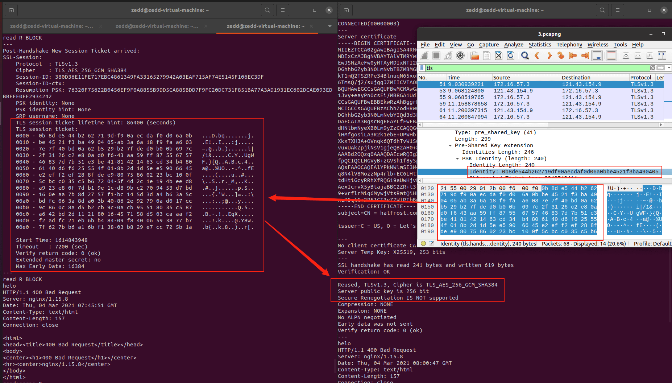Sort packets by No. column header
The image size is (672, 383).
tap(432, 77)
